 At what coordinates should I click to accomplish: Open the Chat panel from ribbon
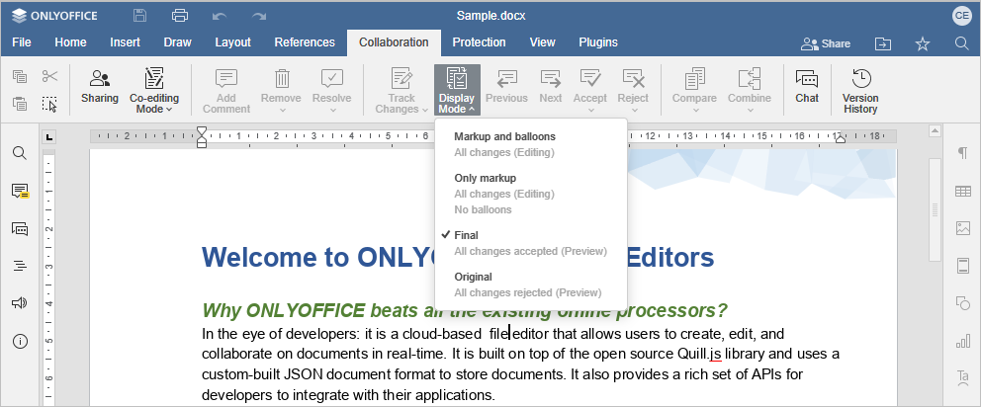pyautogui.click(x=807, y=87)
